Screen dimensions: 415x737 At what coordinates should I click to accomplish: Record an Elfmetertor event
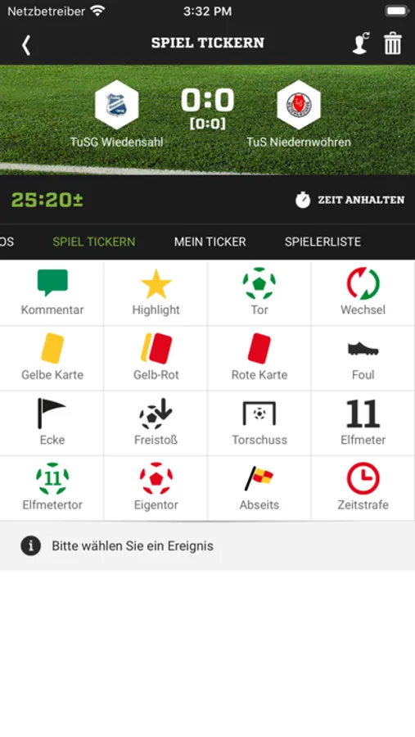click(x=52, y=487)
